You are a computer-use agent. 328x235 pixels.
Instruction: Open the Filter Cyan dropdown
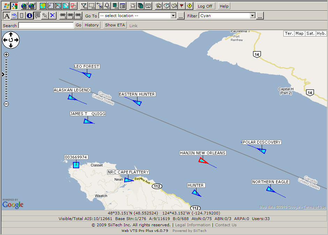tap(227, 16)
